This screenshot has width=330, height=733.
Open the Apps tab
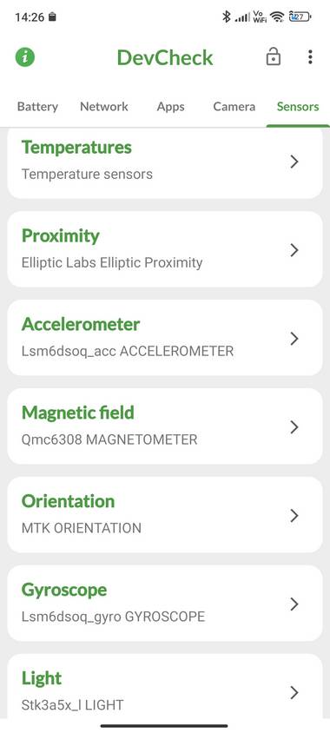[x=170, y=107]
